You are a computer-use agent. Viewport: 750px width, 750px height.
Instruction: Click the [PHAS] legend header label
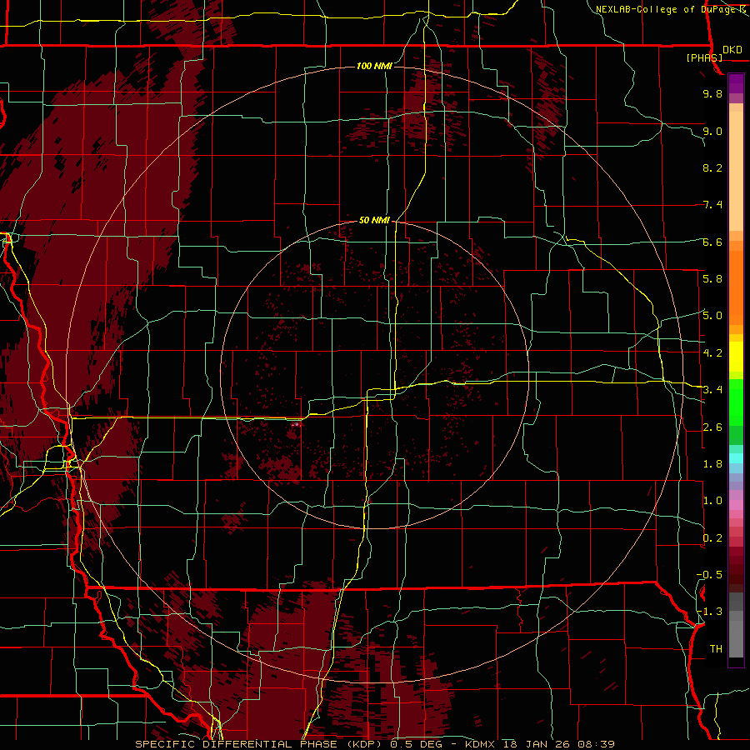click(704, 57)
